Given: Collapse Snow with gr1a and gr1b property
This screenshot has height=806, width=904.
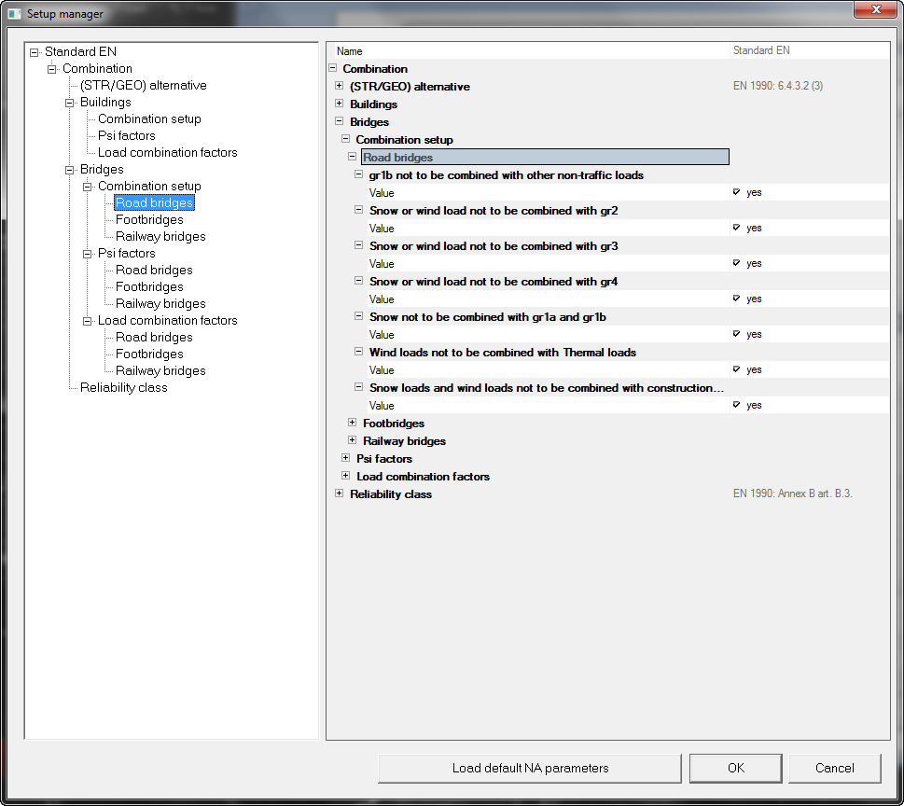Looking at the screenshot, I should tap(358, 316).
